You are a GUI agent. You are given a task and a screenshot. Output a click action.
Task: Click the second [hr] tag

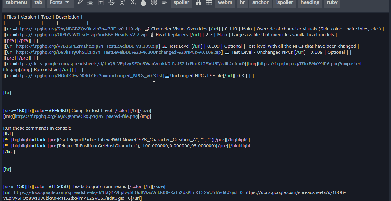(7, 169)
